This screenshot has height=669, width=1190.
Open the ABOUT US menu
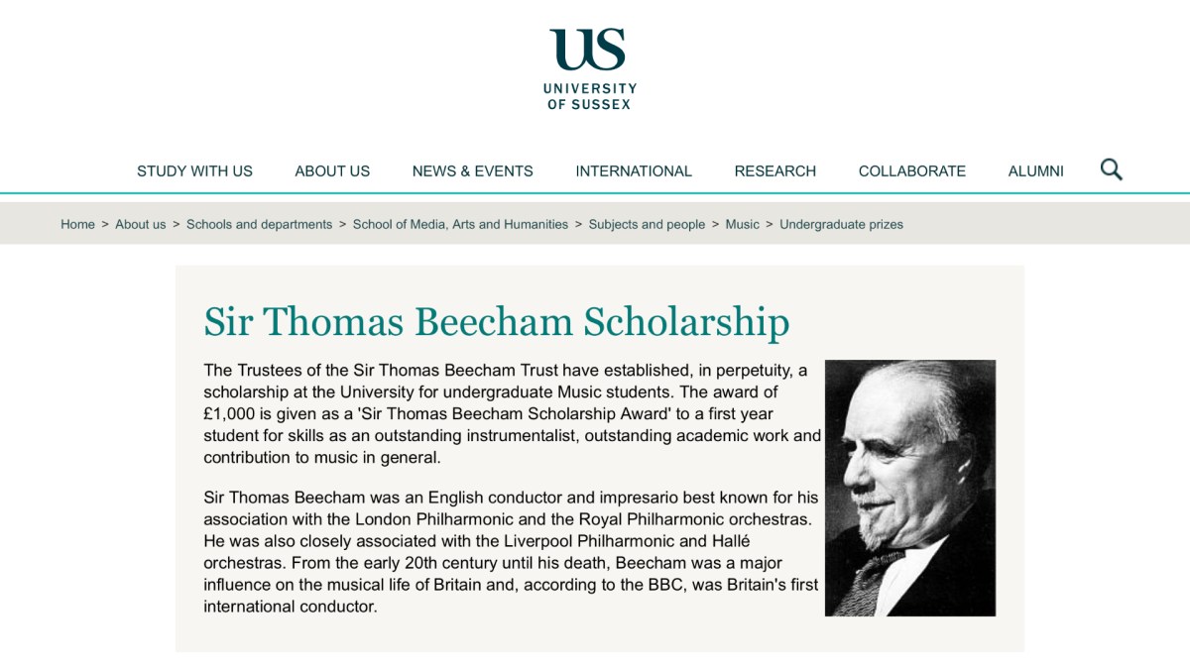(x=331, y=170)
